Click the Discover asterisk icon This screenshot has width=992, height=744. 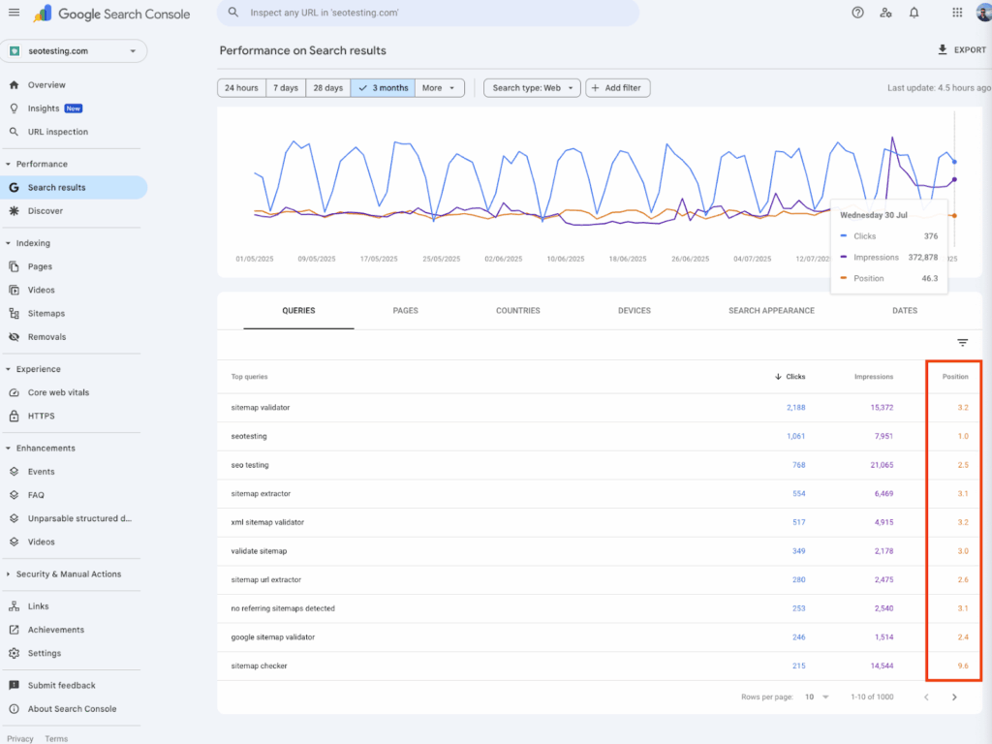tap(14, 210)
